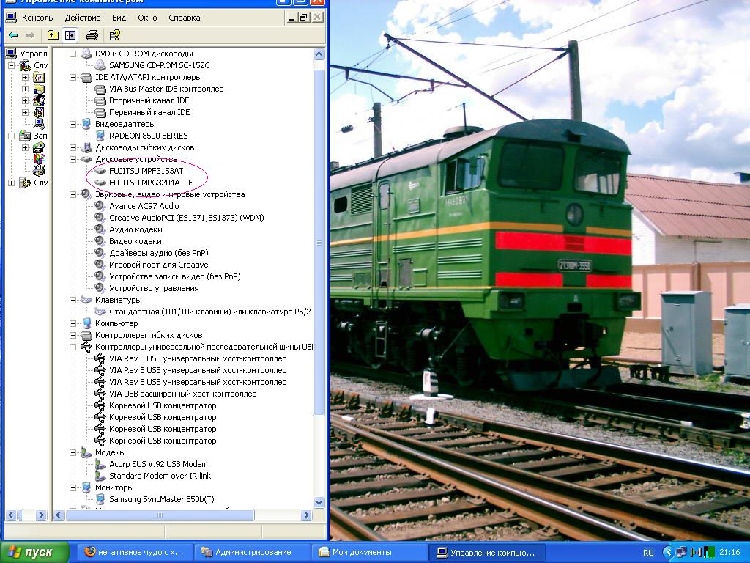
Task: Click the Управл root icon in left tree
Action: pos(12,53)
